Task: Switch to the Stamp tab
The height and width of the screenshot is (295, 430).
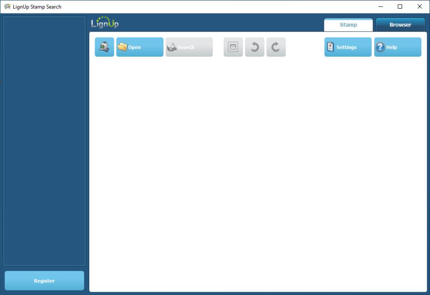Action: [x=348, y=25]
